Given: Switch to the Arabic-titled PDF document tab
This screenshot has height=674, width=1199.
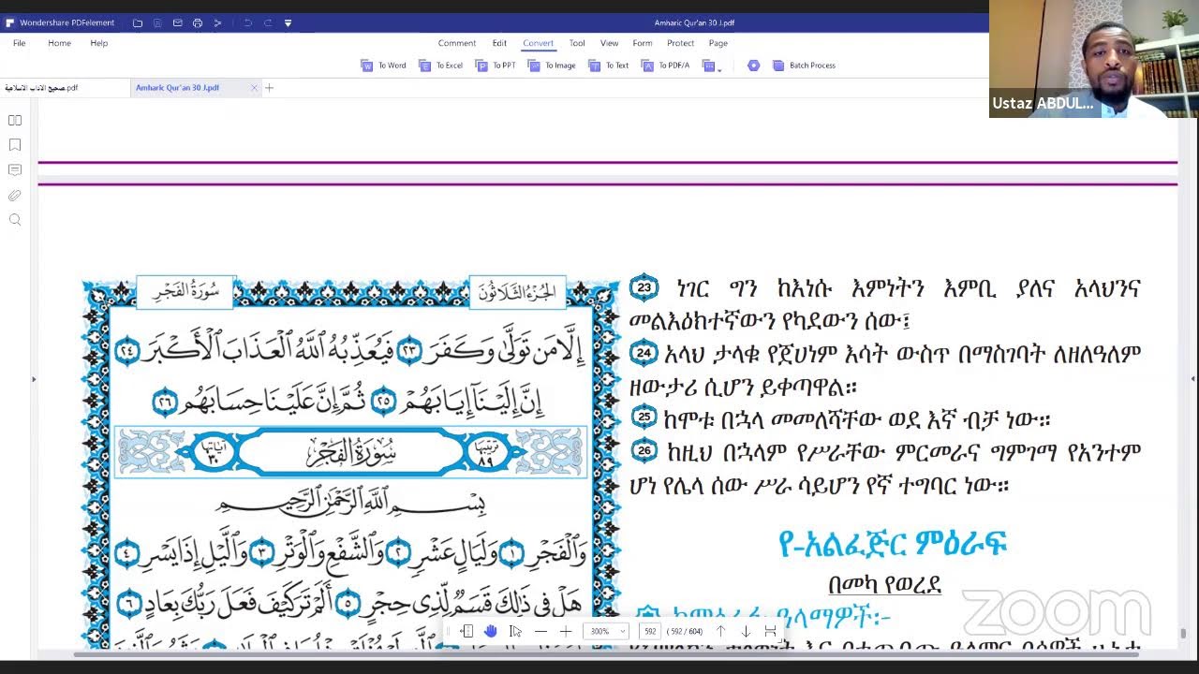Looking at the screenshot, I should pos(66,88).
